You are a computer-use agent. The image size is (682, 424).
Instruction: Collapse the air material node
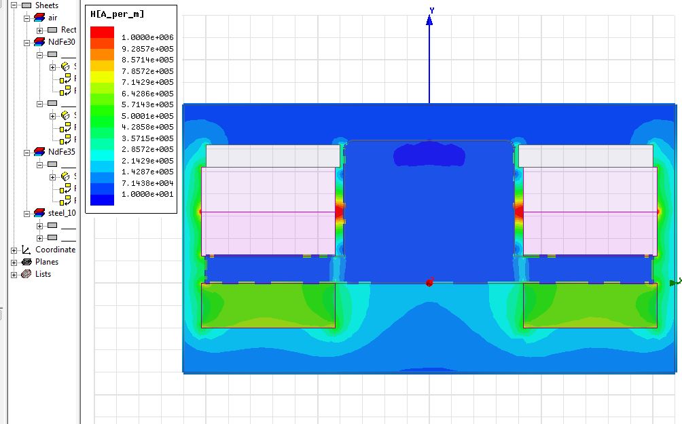click(26, 18)
